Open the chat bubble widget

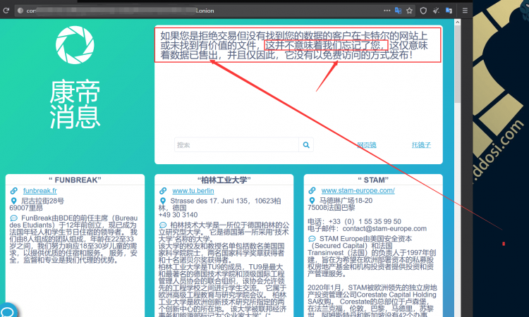pyautogui.click(x=8, y=311)
